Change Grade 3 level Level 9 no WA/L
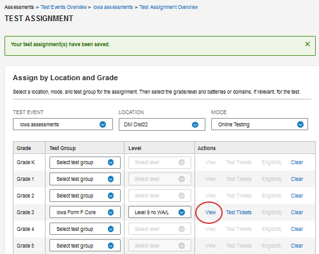The image size is (319, 254). coord(160,212)
